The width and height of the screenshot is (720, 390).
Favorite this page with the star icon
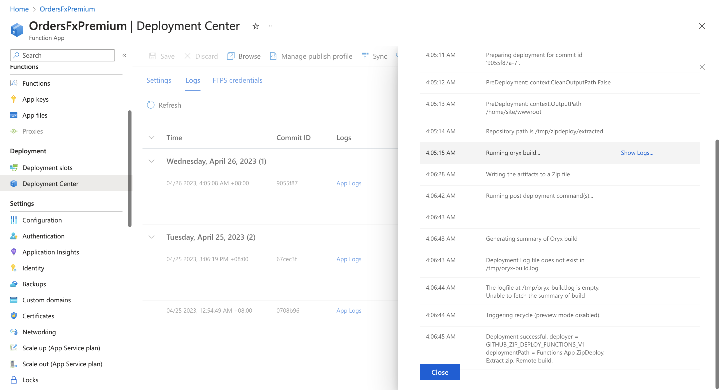255,26
